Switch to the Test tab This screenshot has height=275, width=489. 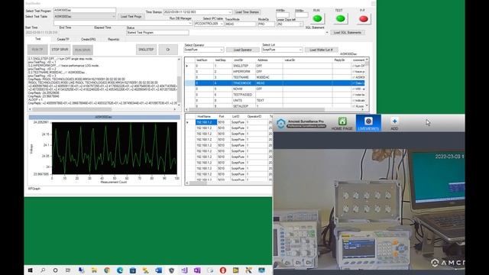coord(37,39)
